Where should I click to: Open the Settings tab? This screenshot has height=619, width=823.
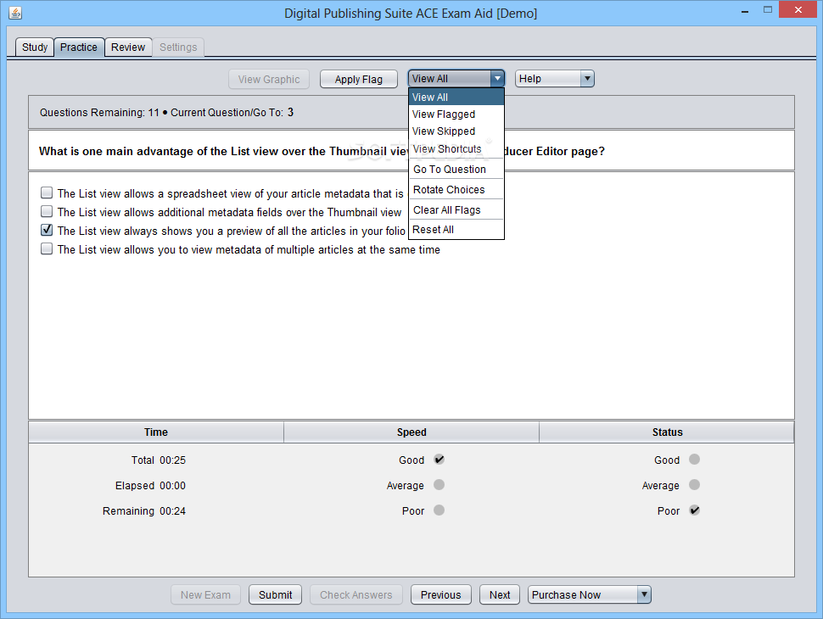click(x=178, y=47)
